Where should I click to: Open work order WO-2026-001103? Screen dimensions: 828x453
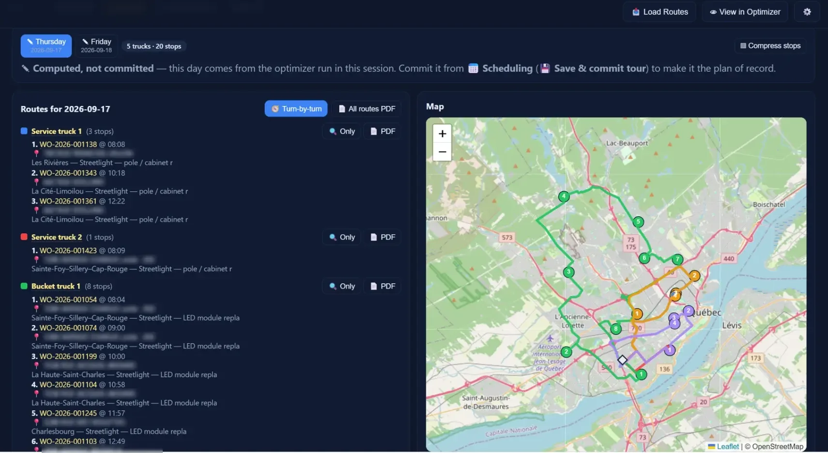point(68,441)
